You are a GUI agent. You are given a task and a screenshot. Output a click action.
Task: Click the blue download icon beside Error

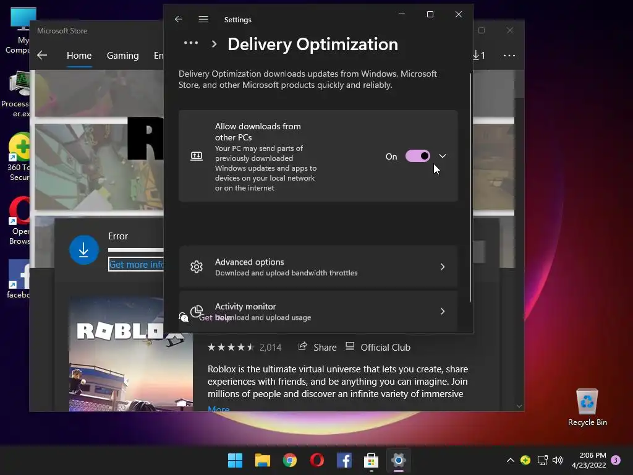tap(84, 250)
